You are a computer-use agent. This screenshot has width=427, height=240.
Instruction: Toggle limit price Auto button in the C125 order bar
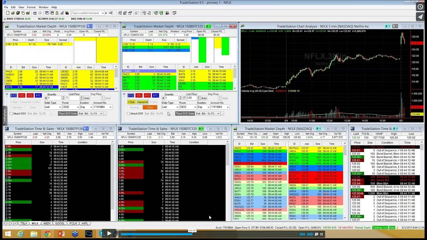(204, 98)
